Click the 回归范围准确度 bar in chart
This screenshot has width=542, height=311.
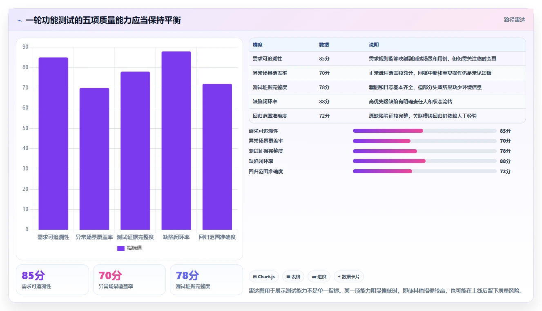[217, 157]
